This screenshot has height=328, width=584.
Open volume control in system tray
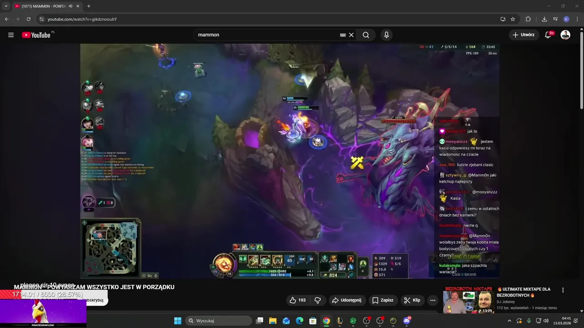pyautogui.click(x=546, y=321)
